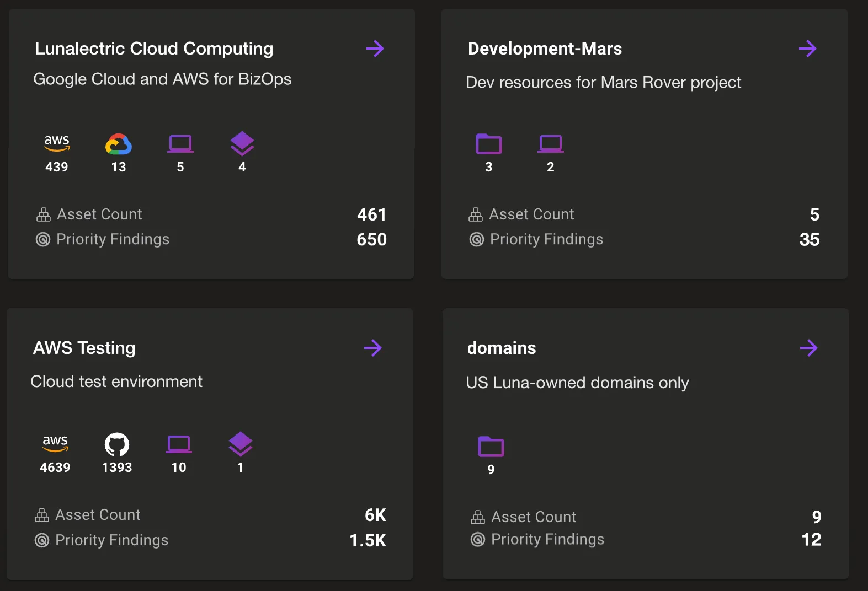
Task: Click layers stack icon in Lunalectric card
Action: [242, 143]
